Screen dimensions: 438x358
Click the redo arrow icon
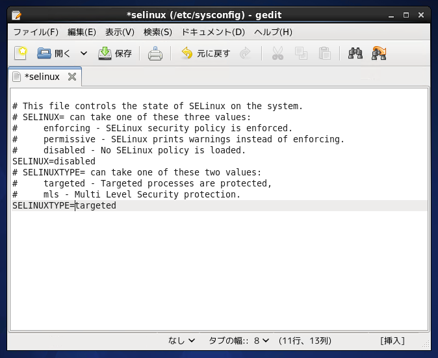click(245, 53)
